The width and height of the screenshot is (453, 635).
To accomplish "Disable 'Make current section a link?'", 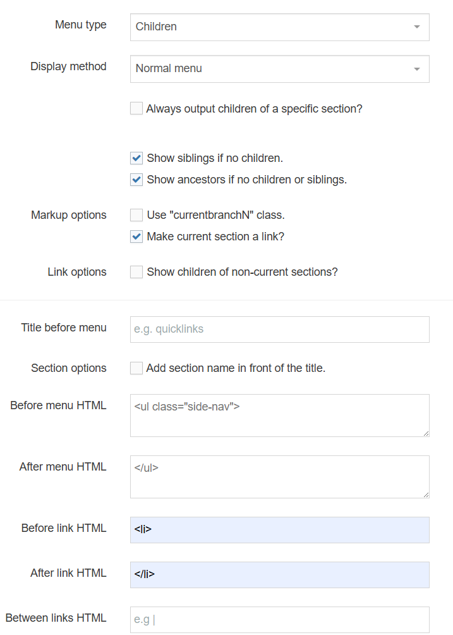I will point(136,237).
